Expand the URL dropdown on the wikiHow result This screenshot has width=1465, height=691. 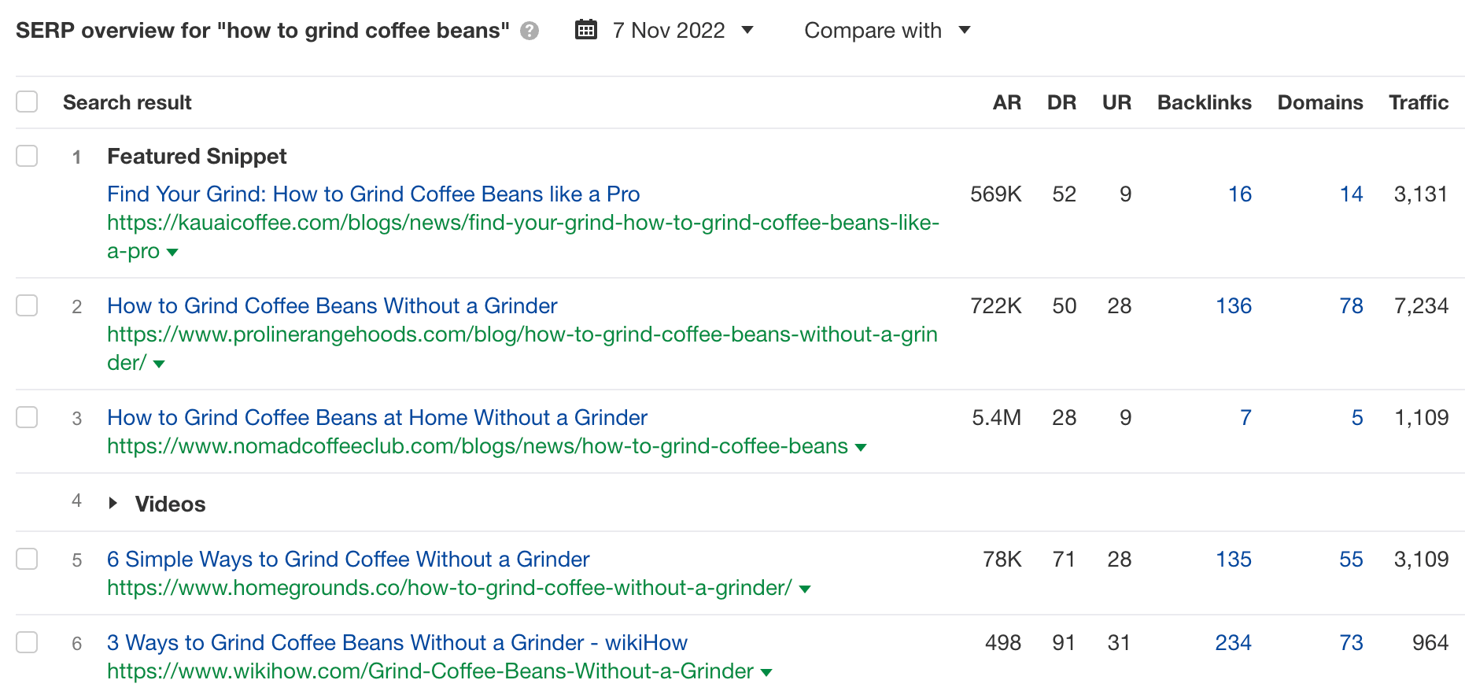coord(766,672)
